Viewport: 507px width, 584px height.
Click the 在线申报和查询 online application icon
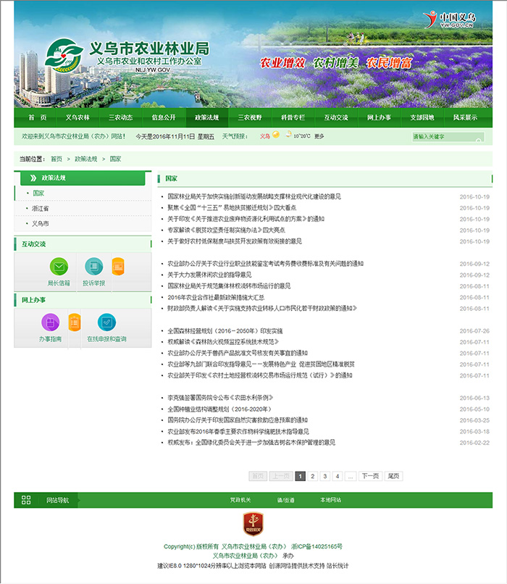(106, 322)
